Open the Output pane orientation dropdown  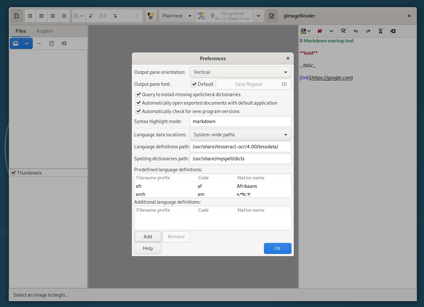click(240, 72)
